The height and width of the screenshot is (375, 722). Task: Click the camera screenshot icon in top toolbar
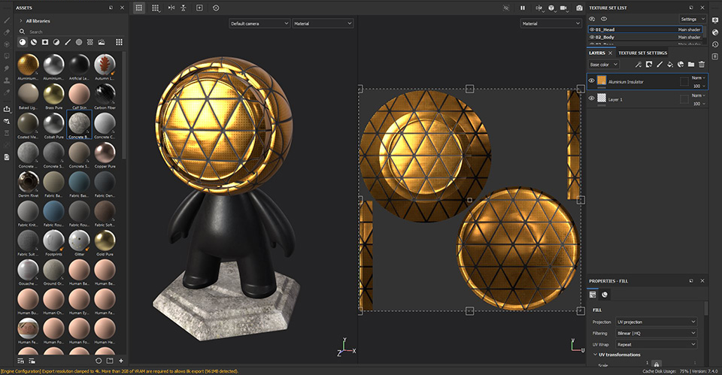[579, 8]
